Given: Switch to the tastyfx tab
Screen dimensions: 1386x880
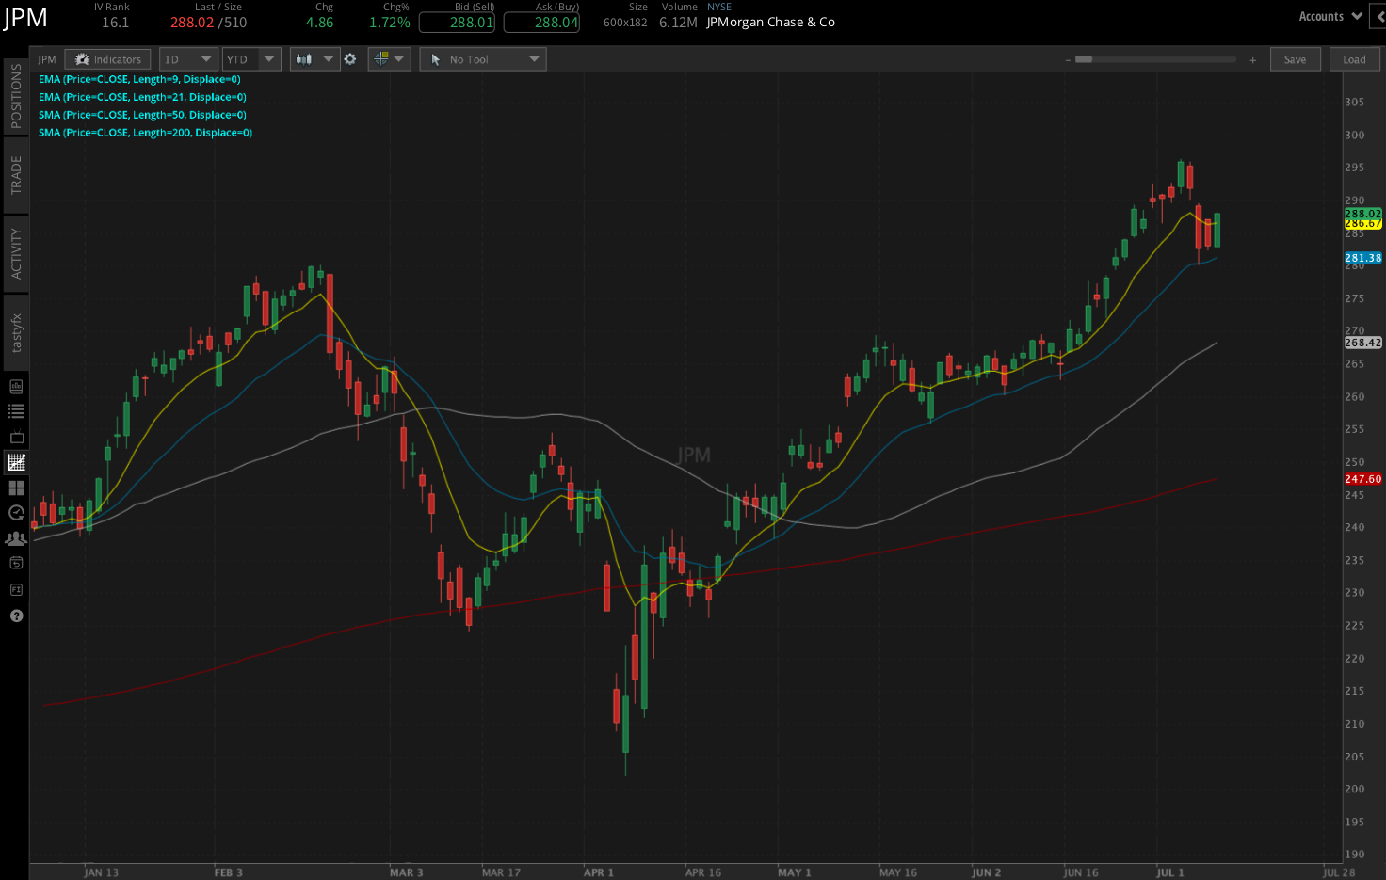Looking at the screenshot, I should pyautogui.click(x=16, y=332).
